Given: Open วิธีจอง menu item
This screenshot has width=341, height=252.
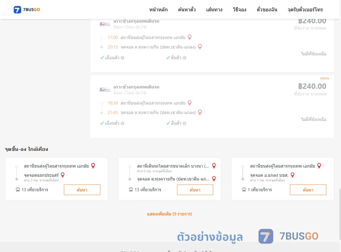Looking at the screenshot, I should click(239, 9).
